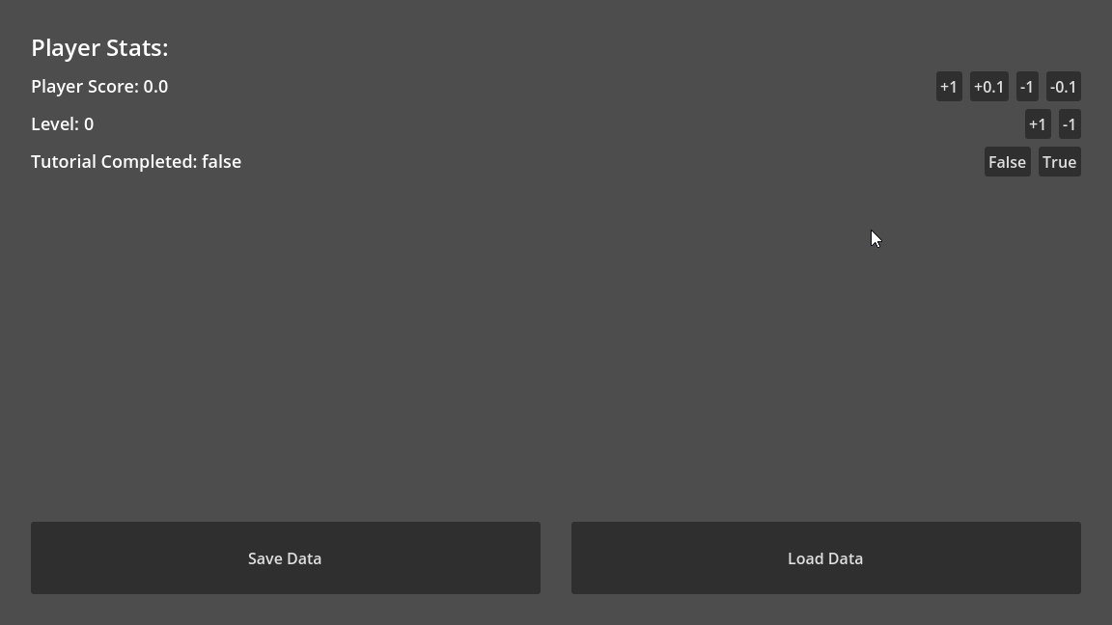Lower the level by one

click(x=1070, y=124)
